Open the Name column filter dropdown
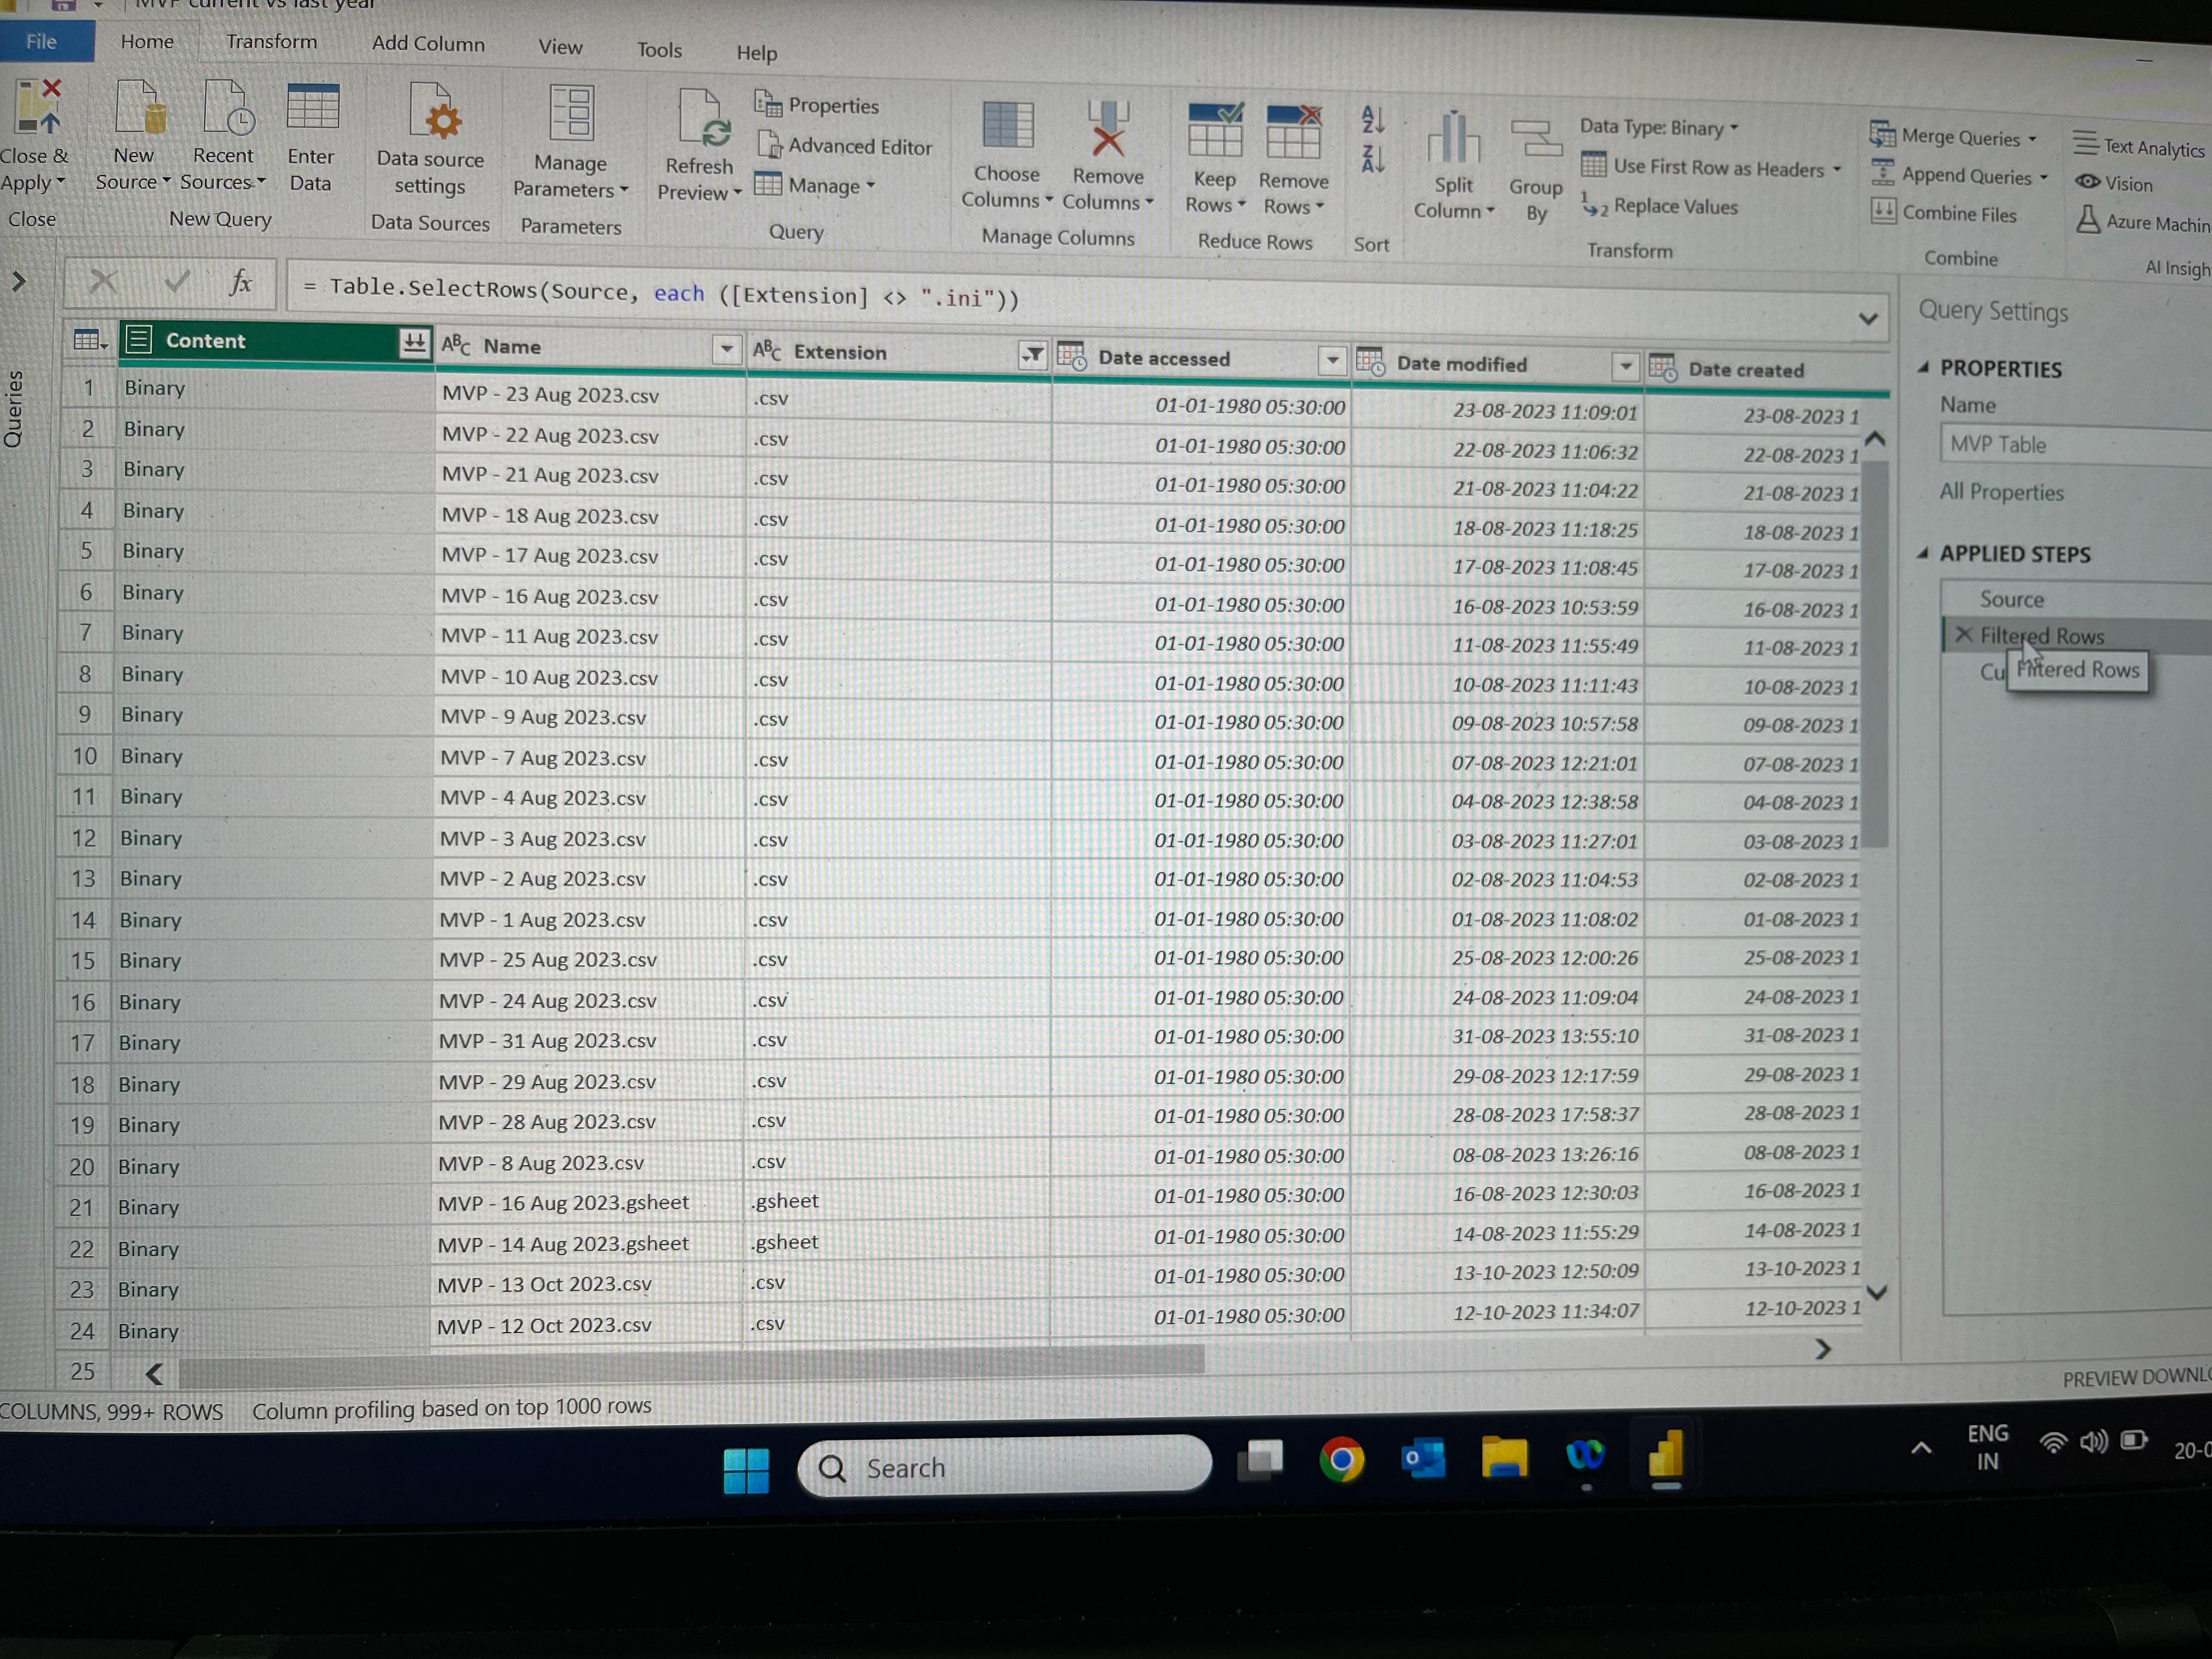The height and width of the screenshot is (1659, 2212). coord(727,349)
